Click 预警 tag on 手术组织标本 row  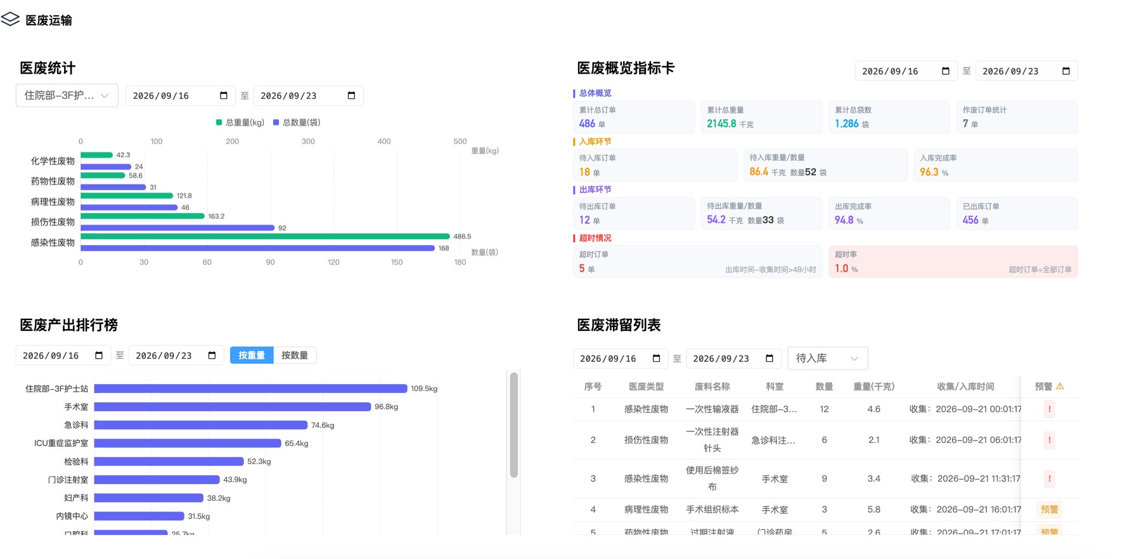pos(1050,510)
